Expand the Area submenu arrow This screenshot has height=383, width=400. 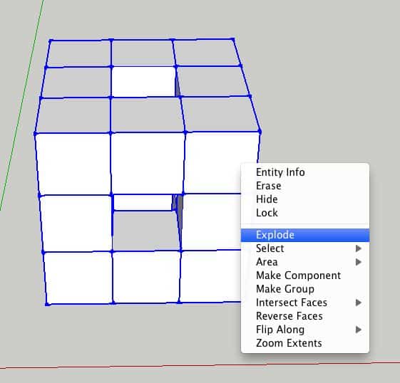(359, 262)
